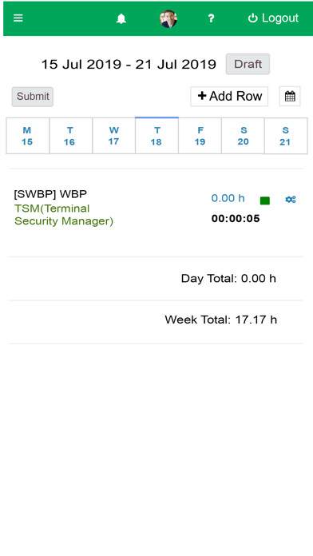Open TSM(Terminal Security Manager) task link
Screen dimensions: 313x556
pos(64,215)
